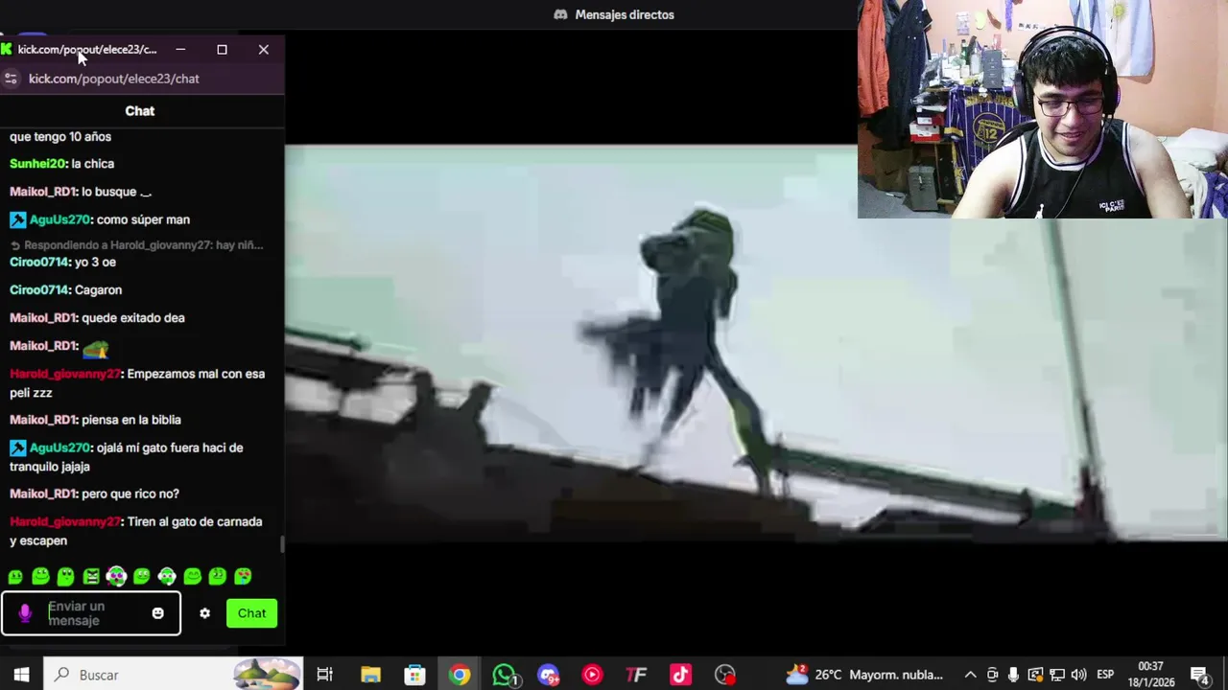Click AguUs270 badge next to 'ojalá mi gato'
This screenshot has width=1228, height=690.
click(x=17, y=448)
